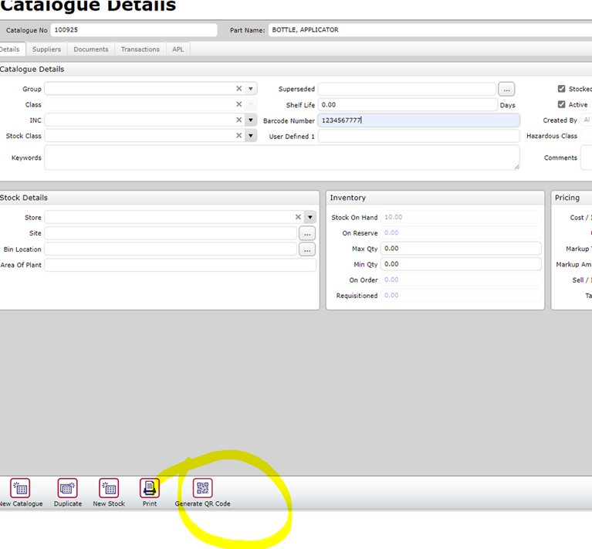Click the New Stock icon
592x549 pixels.
point(109,488)
